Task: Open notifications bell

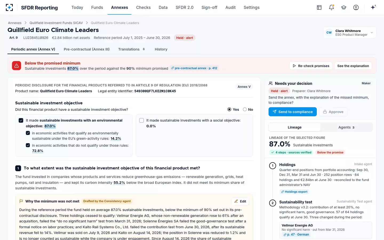Action: click(x=331, y=7)
